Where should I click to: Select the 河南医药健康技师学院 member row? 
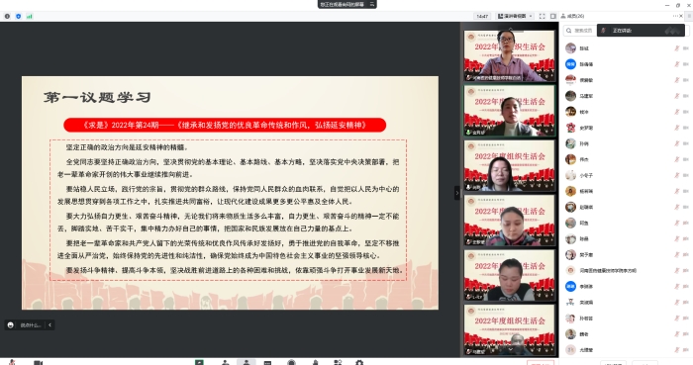626,271
